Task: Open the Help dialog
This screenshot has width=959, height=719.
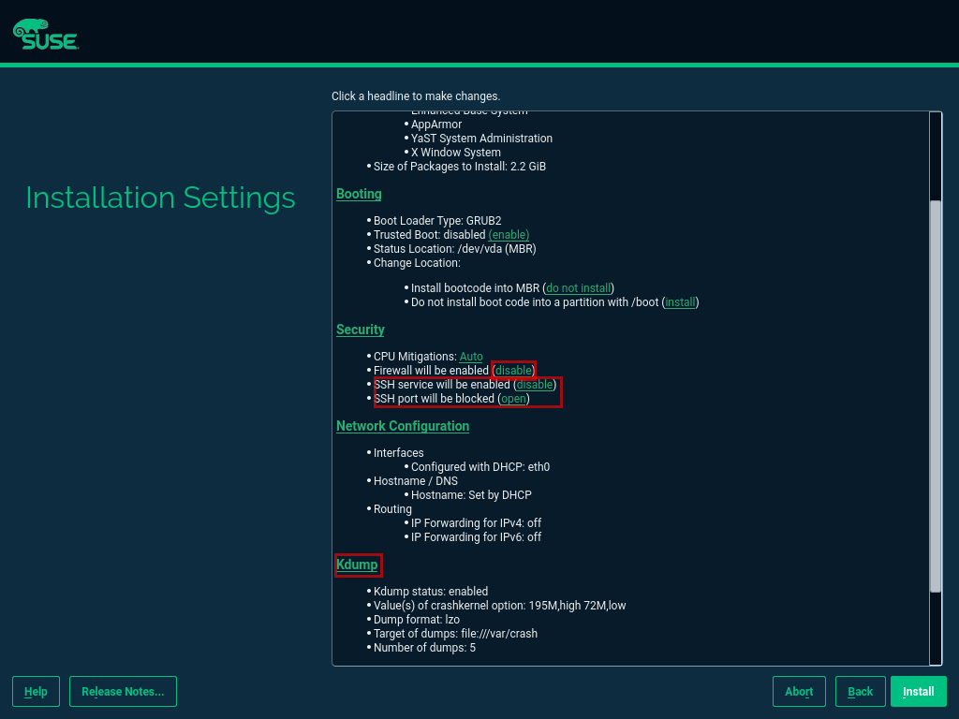Action: click(36, 691)
